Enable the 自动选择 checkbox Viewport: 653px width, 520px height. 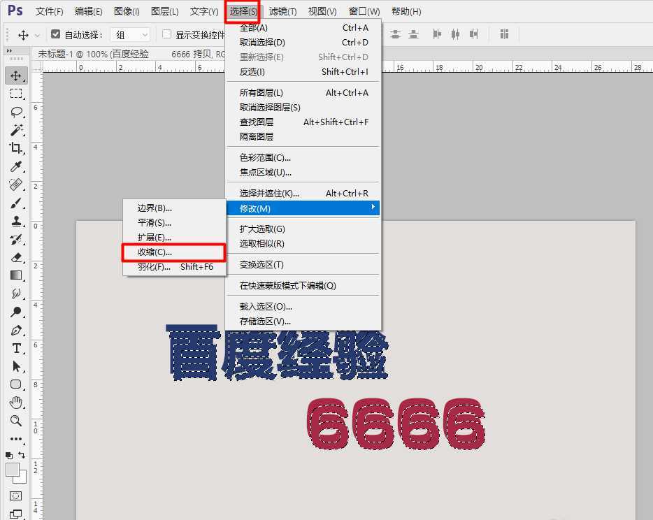[x=55, y=33]
